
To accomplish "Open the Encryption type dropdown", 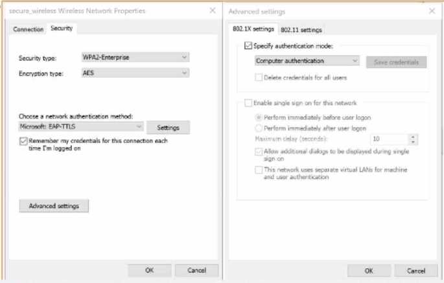I will [x=135, y=74].
